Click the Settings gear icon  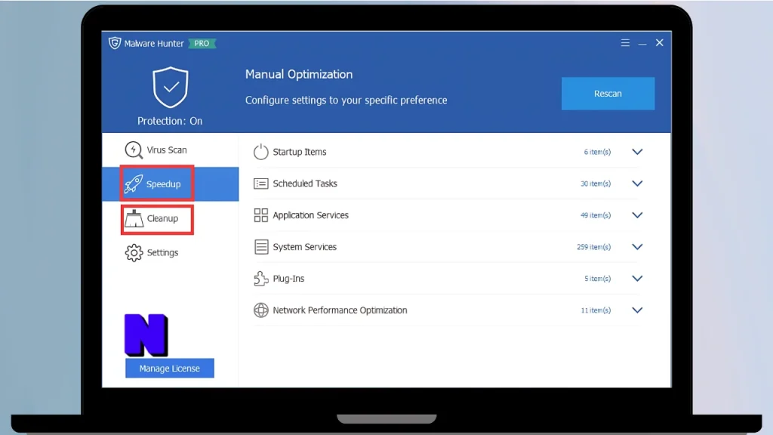134,252
